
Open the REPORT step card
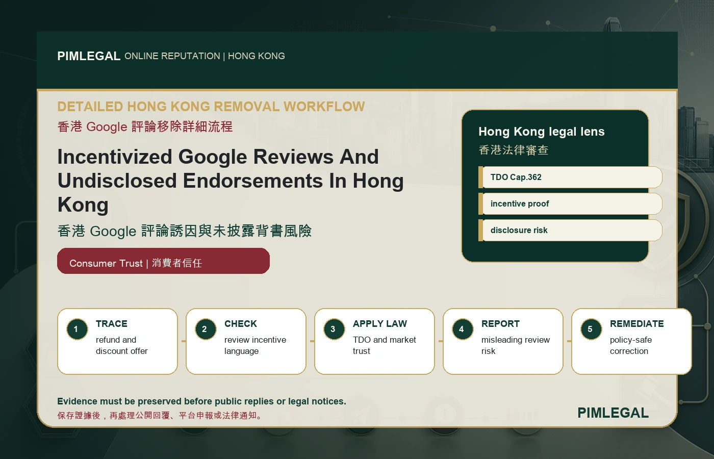(503, 341)
